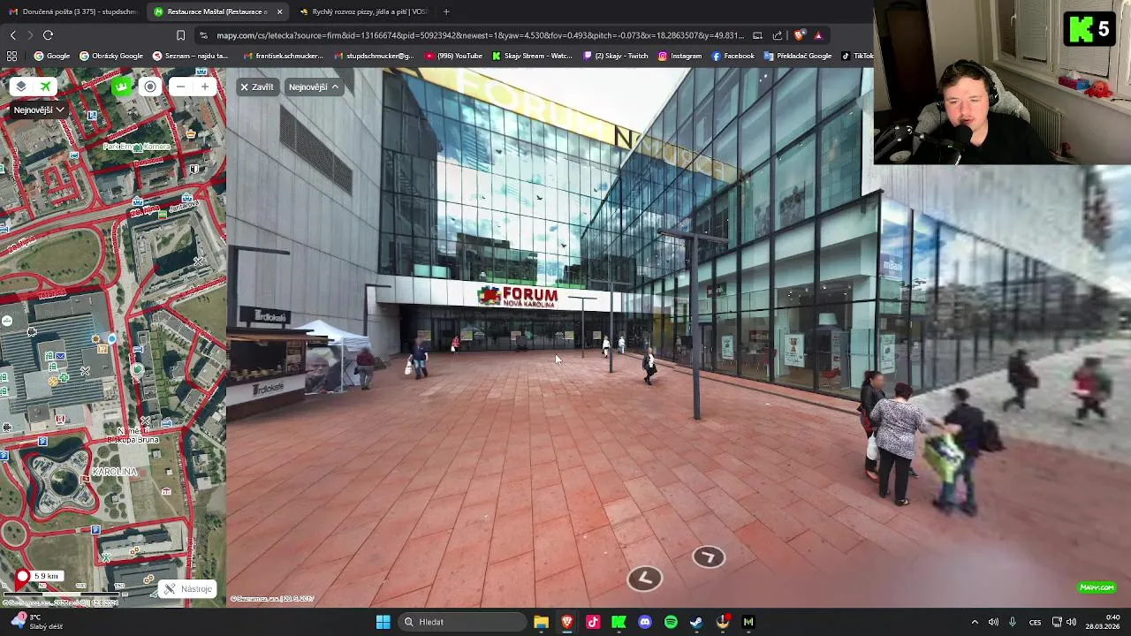Open the Kick app taskbar icon

pos(619,622)
